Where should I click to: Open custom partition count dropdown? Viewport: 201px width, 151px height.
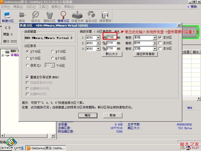53,65
